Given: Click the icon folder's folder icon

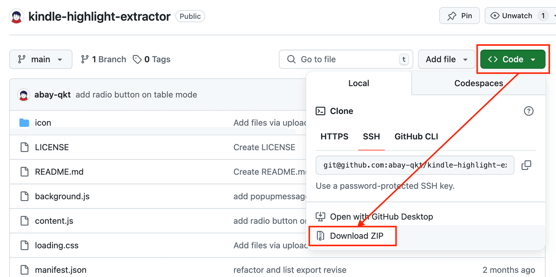Looking at the screenshot, I should [24, 123].
